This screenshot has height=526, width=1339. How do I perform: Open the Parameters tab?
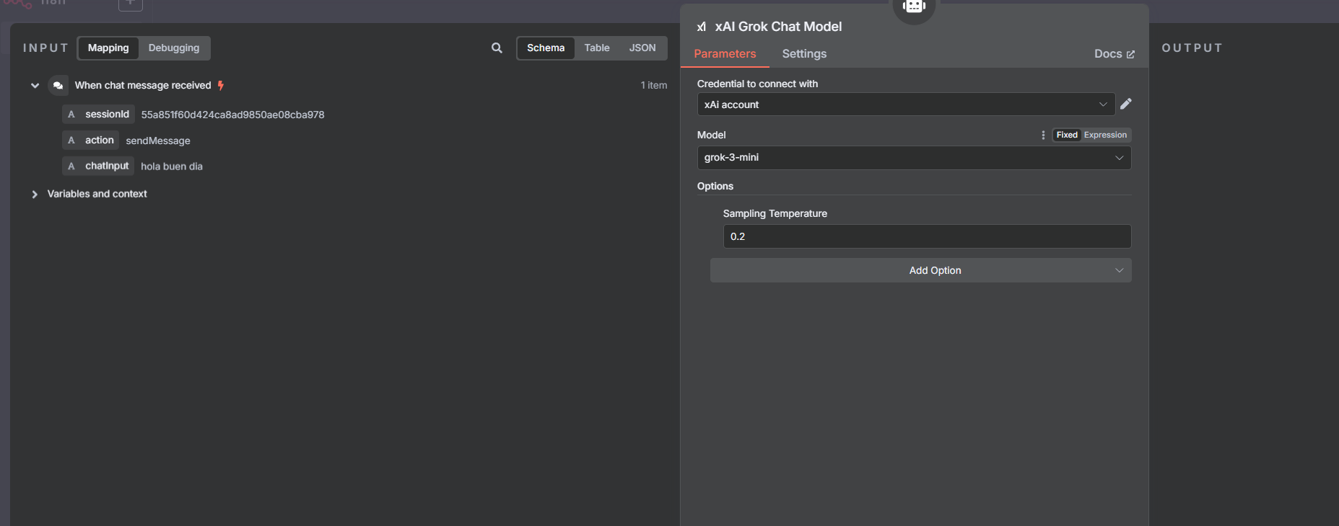click(725, 54)
